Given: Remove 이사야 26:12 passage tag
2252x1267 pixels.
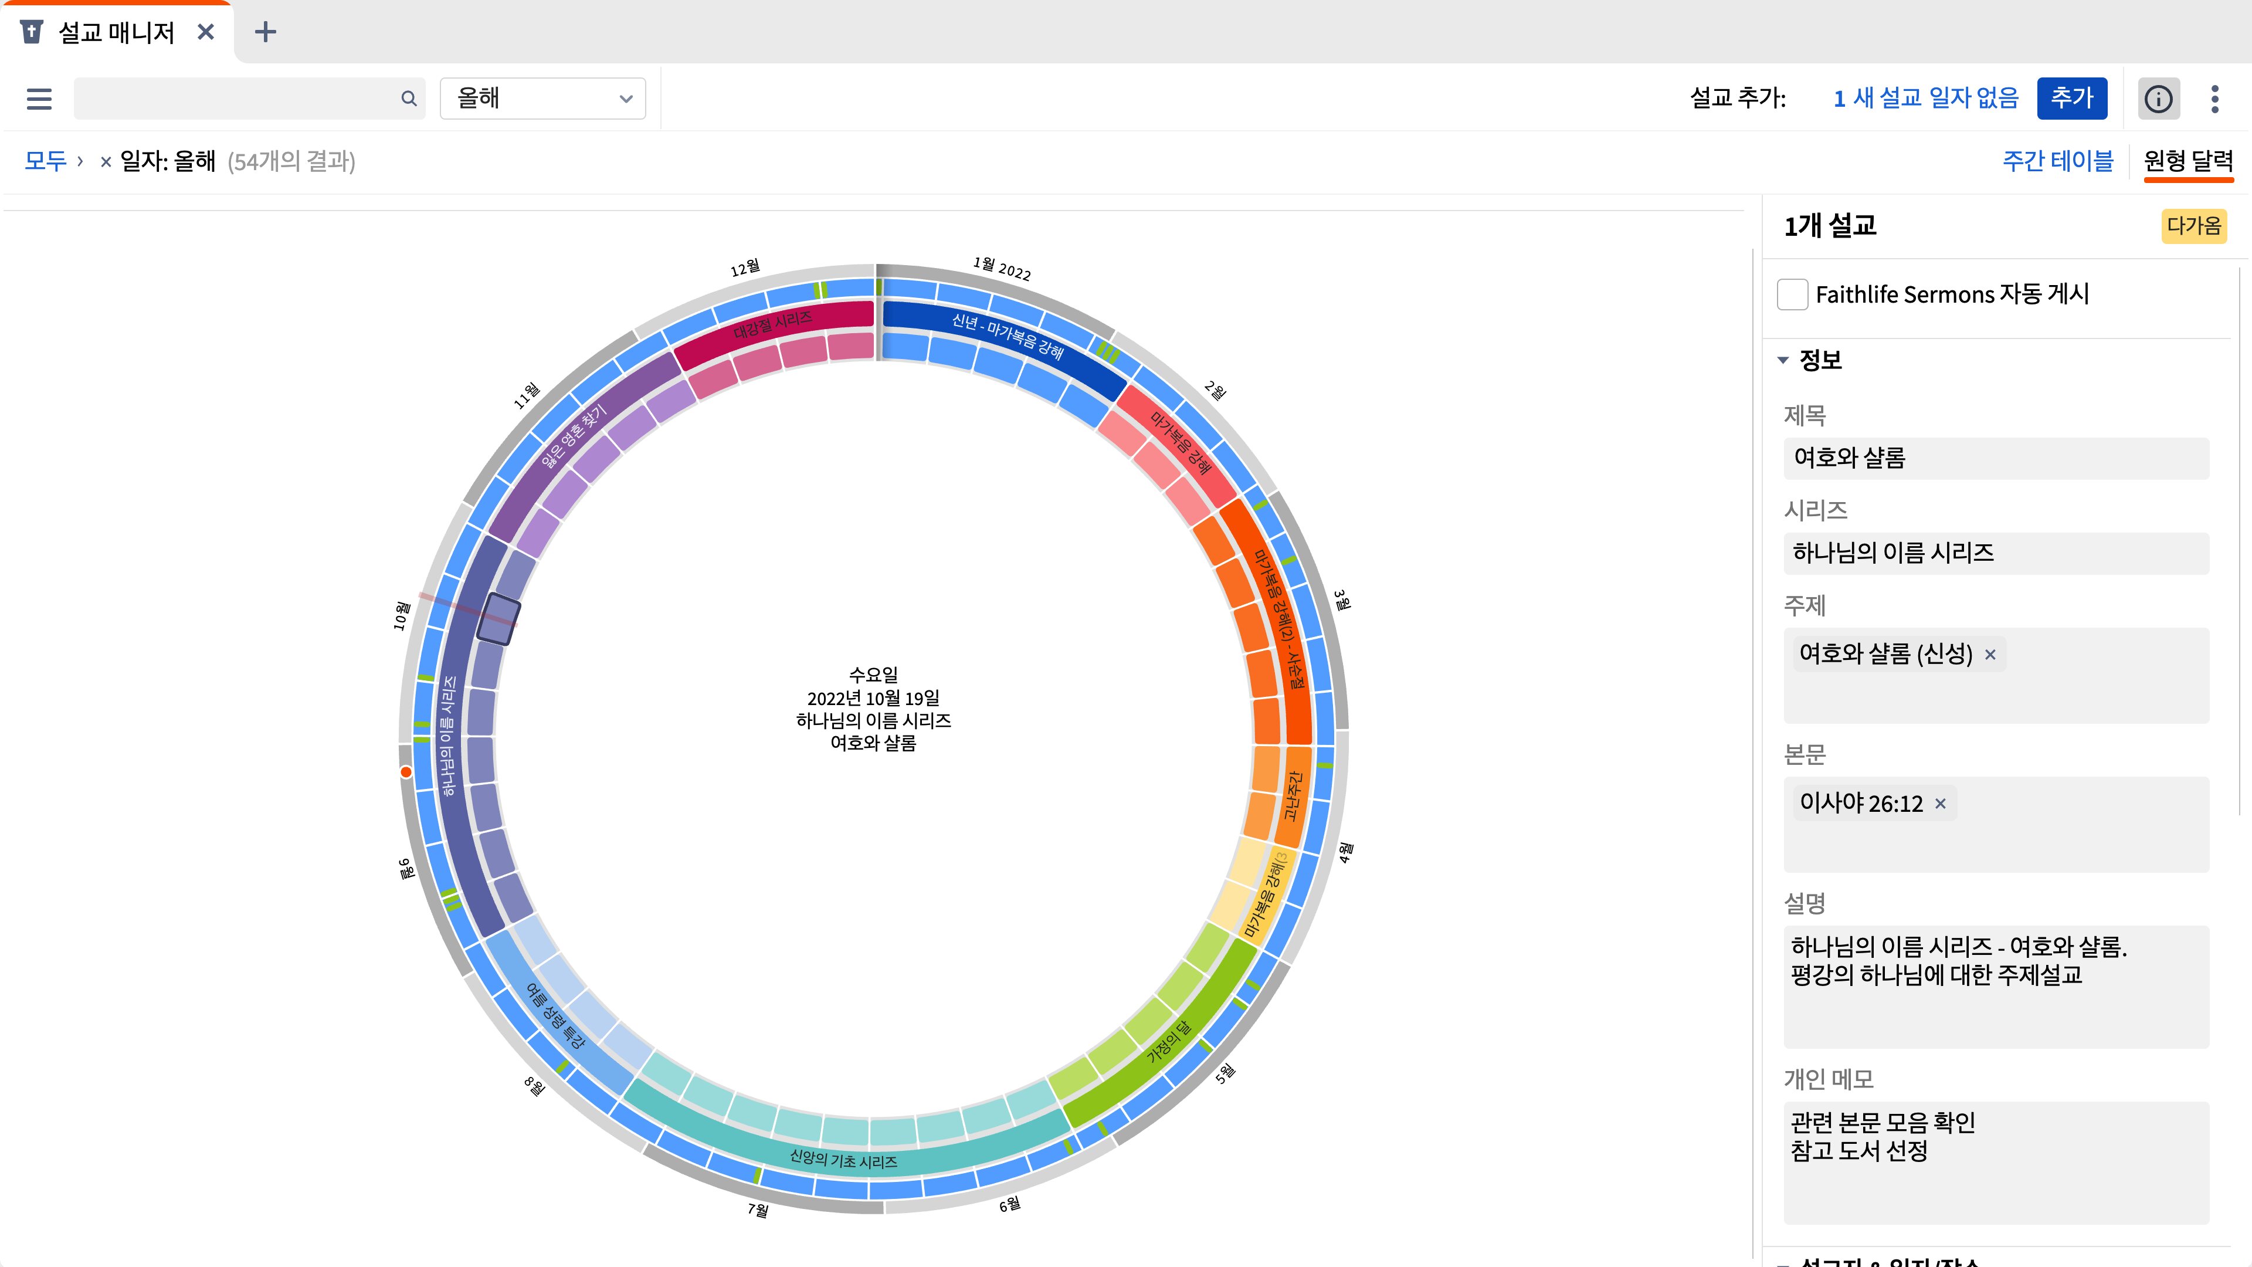Looking at the screenshot, I should click(1940, 804).
